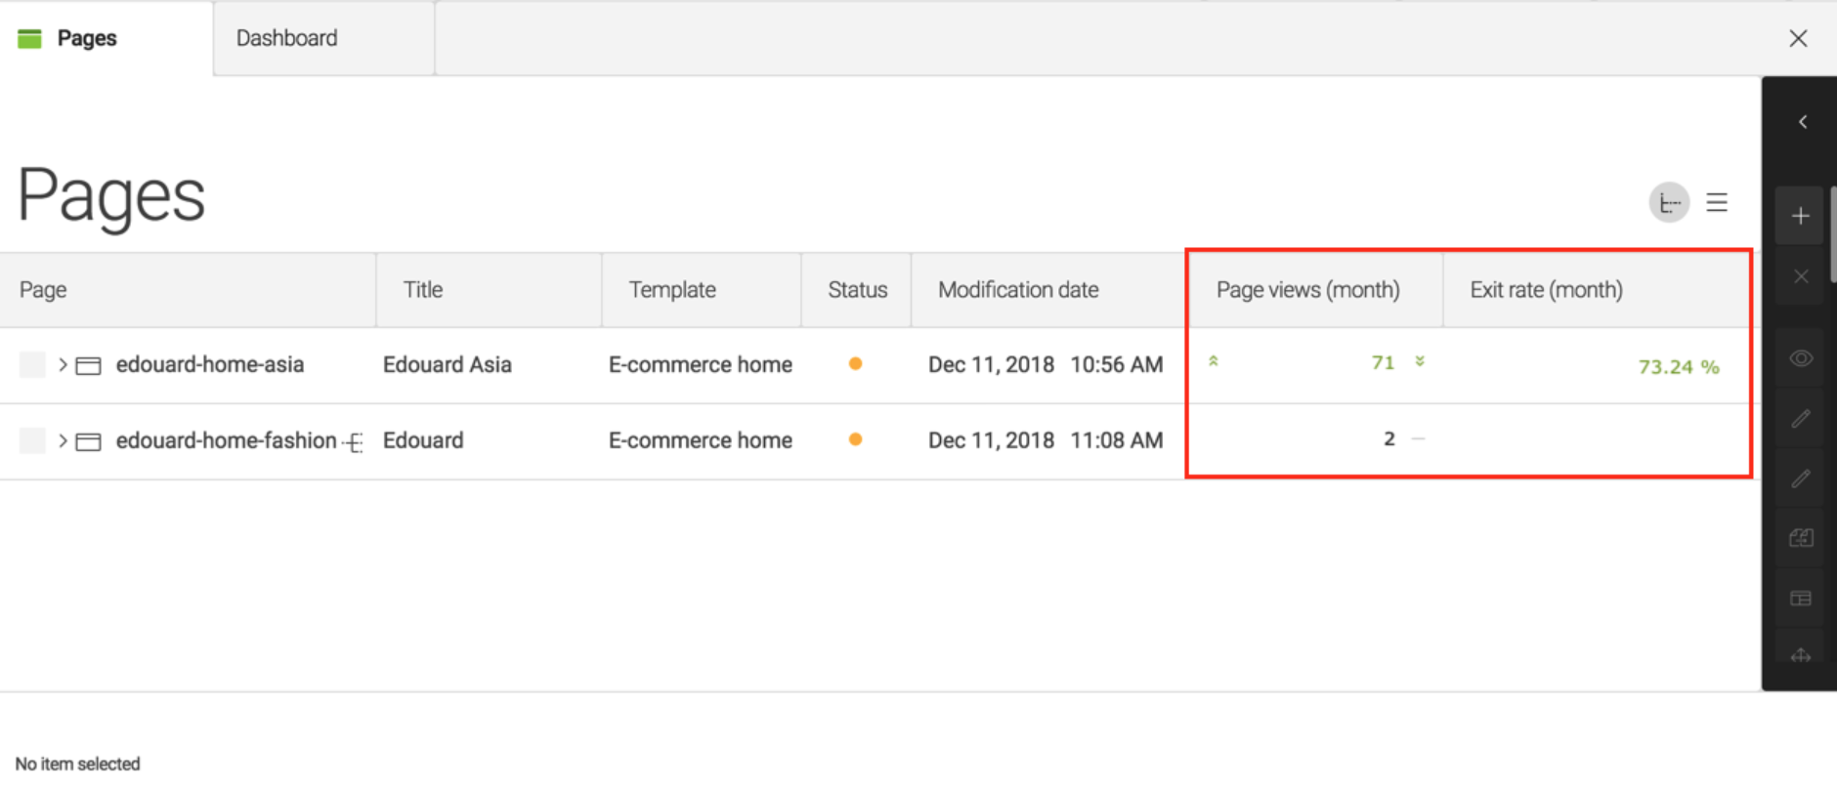This screenshot has height=789, width=1837.
Task: Click the up-trend arrow icon beside 71
Action: [1214, 361]
